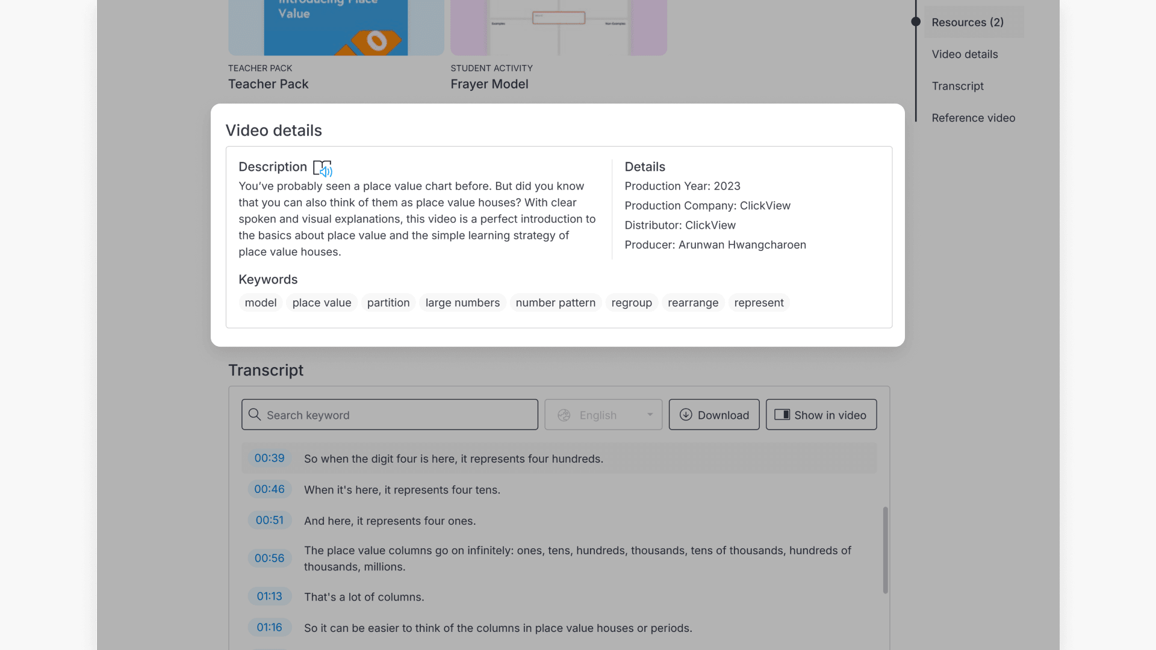
Task: Click the line 'So when the digit four is here'
Action: coord(453,459)
